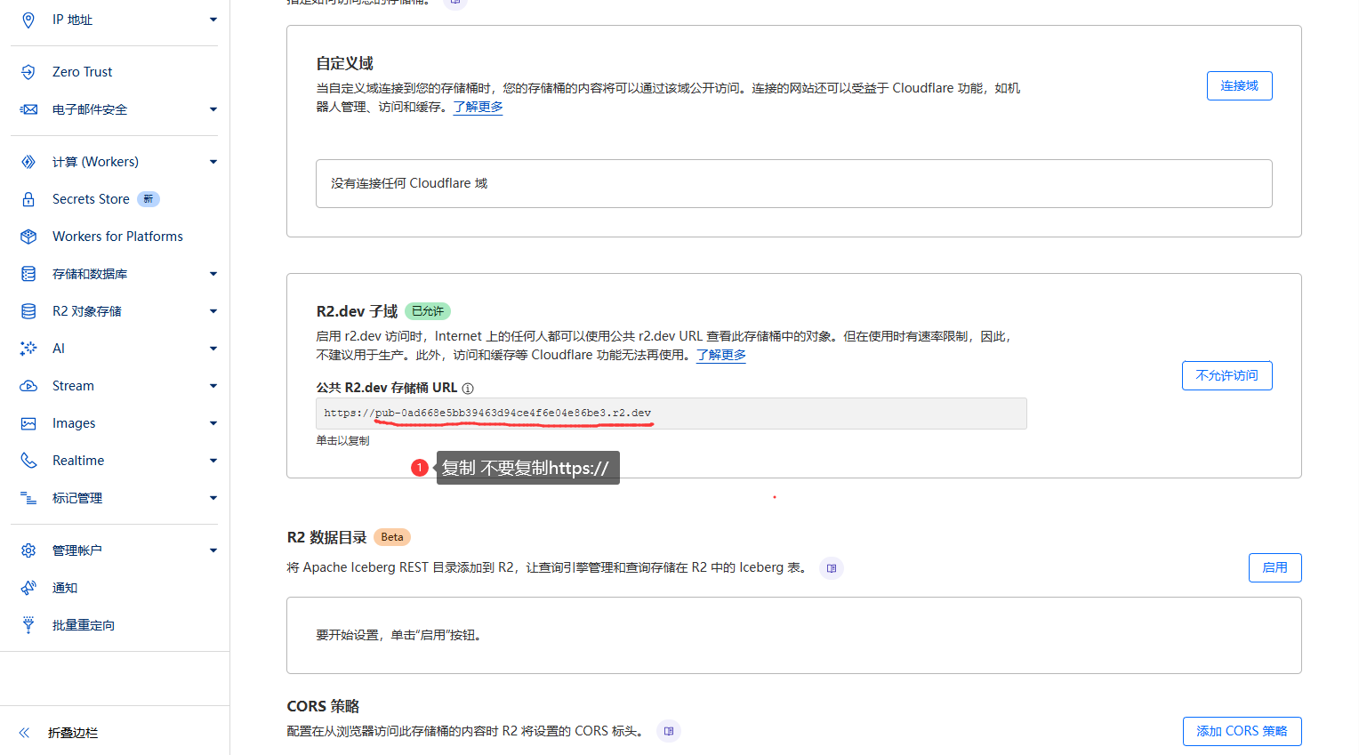Open the 存储和数据库 menu item
Image resolution: width=1359 pixels, height=755 pixels.
pos(90,274)
